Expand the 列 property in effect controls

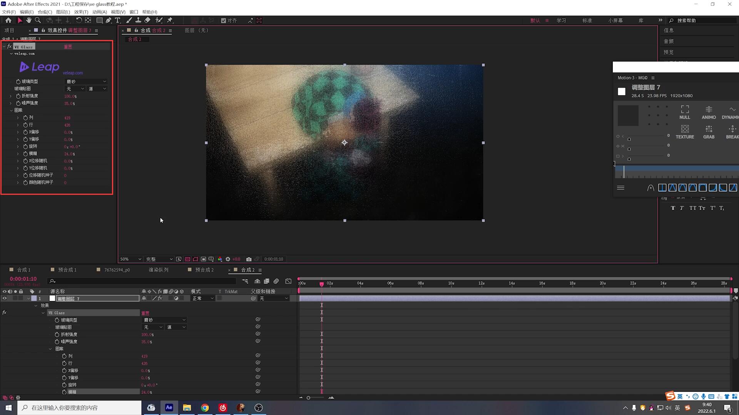pos(18,118)
